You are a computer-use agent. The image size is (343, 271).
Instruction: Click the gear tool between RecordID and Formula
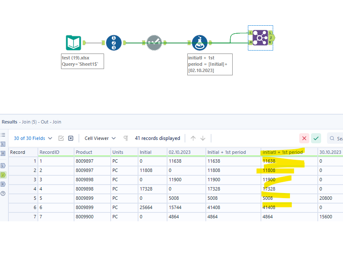pyautogui.click(x=154, y=43)
